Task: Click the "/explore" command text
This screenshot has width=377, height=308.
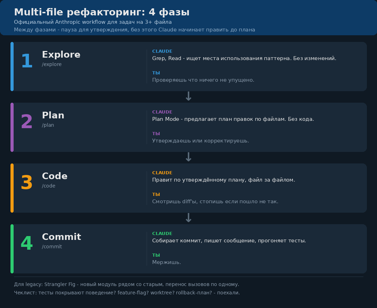Action: 52,65
